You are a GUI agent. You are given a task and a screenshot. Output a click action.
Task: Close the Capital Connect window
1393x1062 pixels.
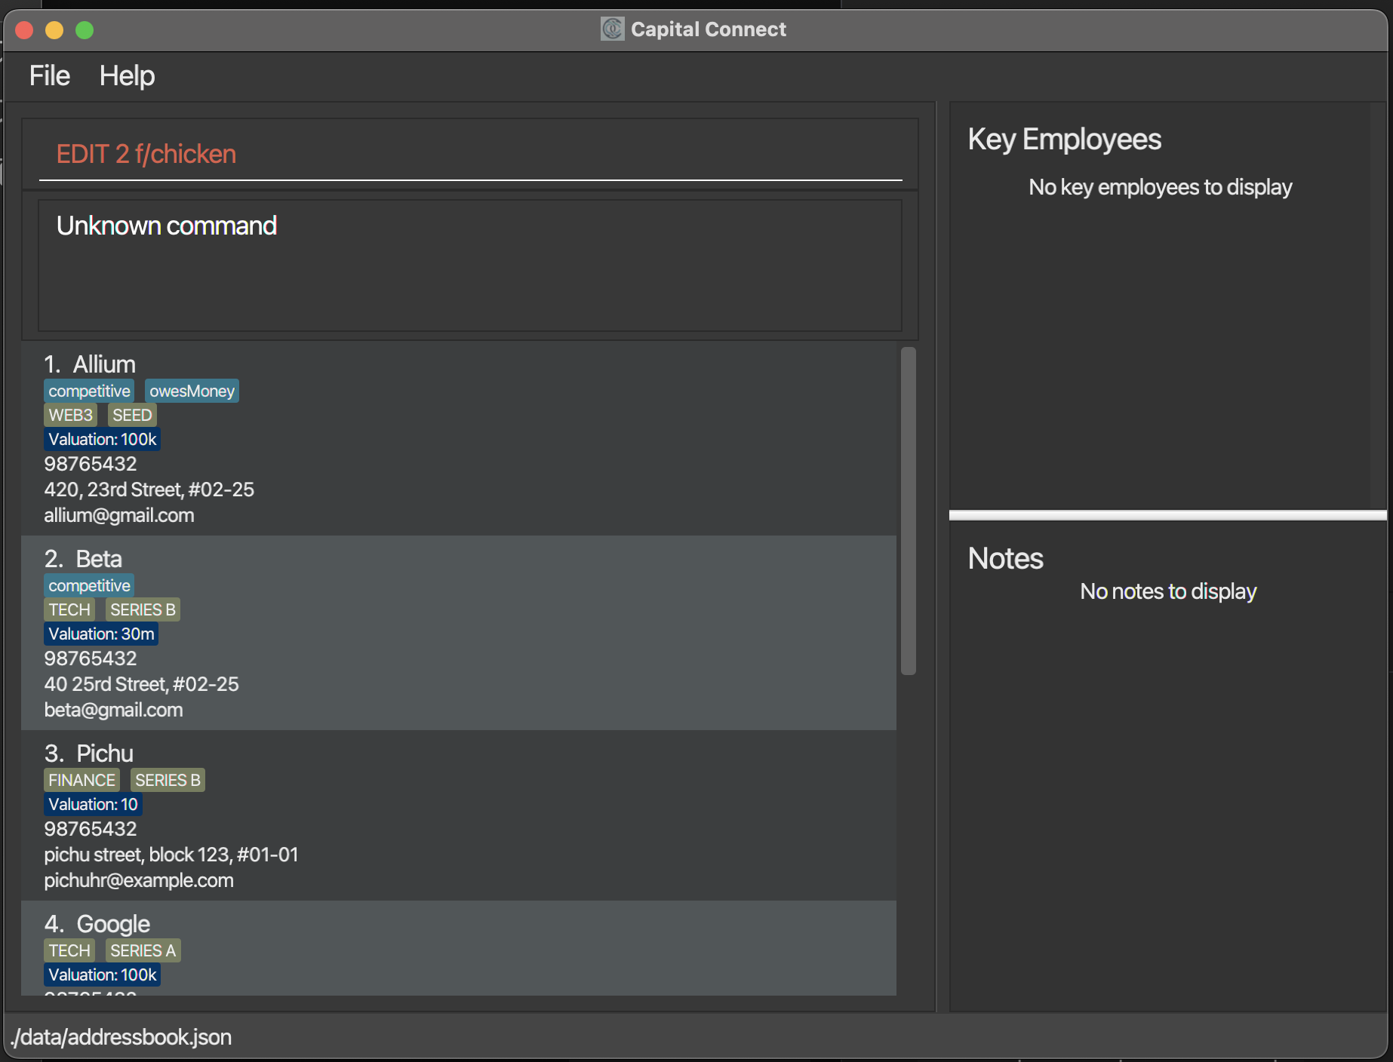click(24, 30)
